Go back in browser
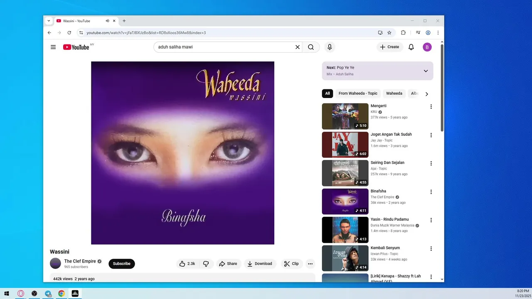532x299 pixels. (x=49, y=32)
